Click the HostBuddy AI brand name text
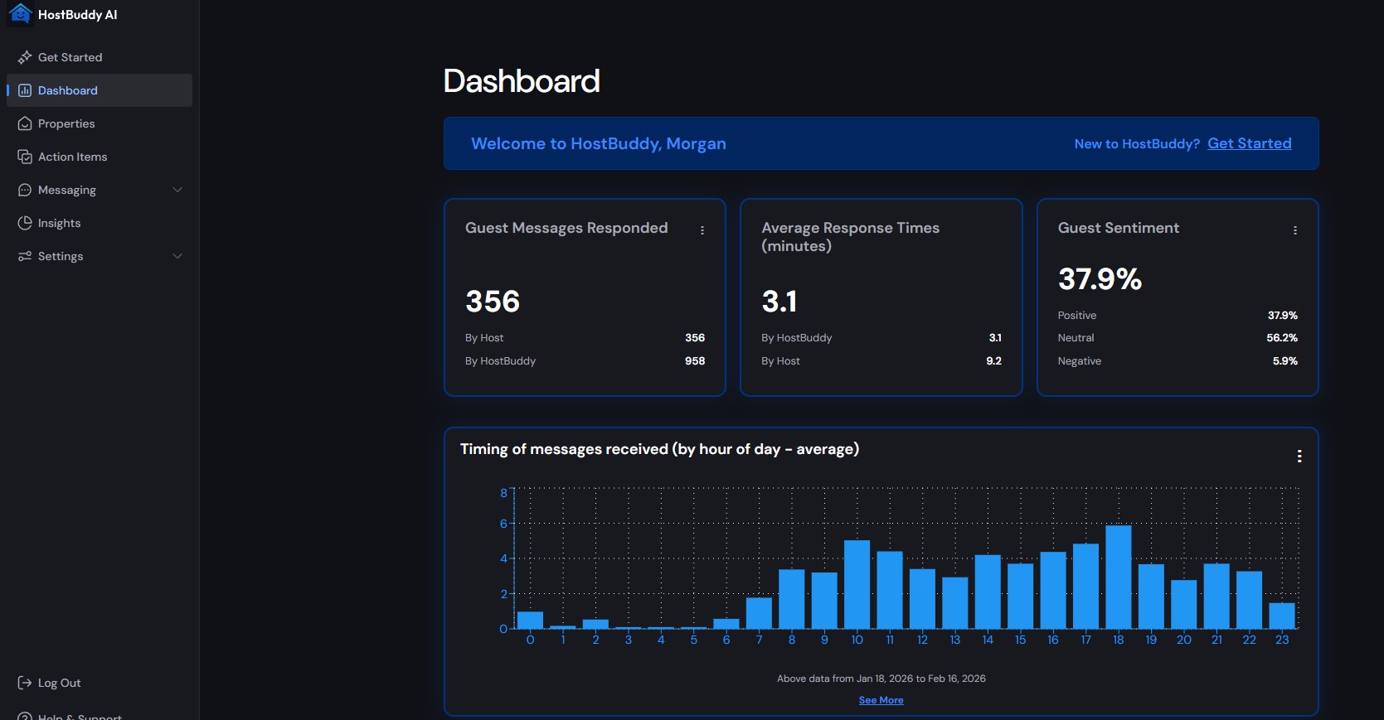This screenshot has width=1384, height=720. pyautogui.click(x=78, y=15)
